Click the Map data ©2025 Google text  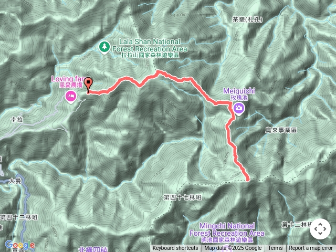pos(233,248)
